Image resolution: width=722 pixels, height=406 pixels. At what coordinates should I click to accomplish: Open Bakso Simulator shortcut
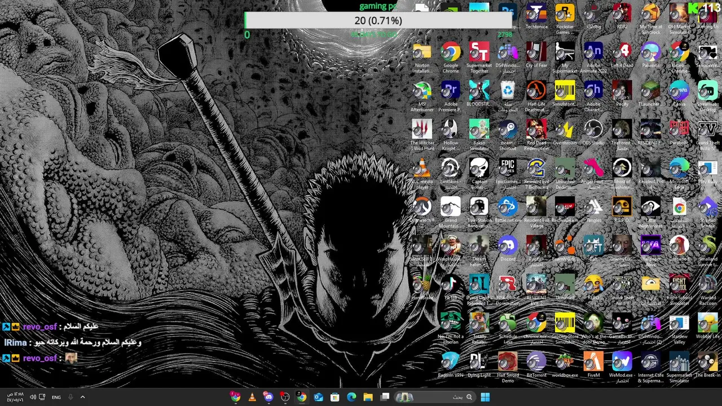tap(479, 135)
